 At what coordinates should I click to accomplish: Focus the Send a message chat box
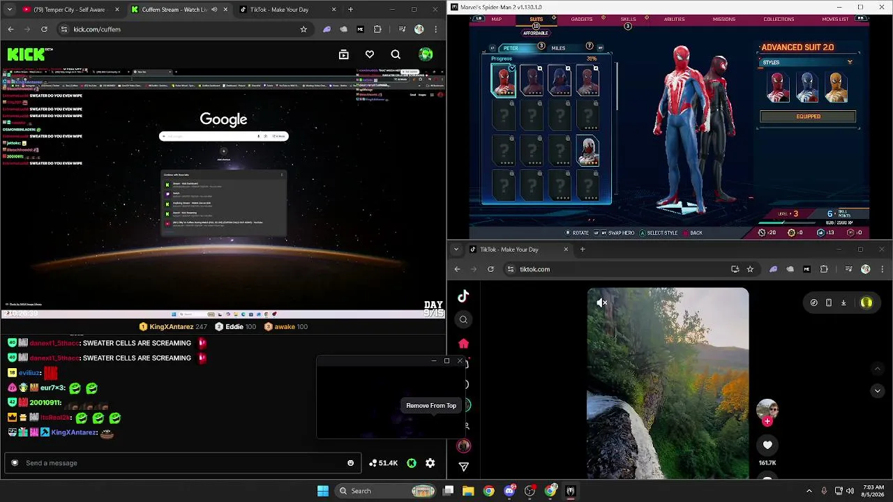[x=181, y=463]
